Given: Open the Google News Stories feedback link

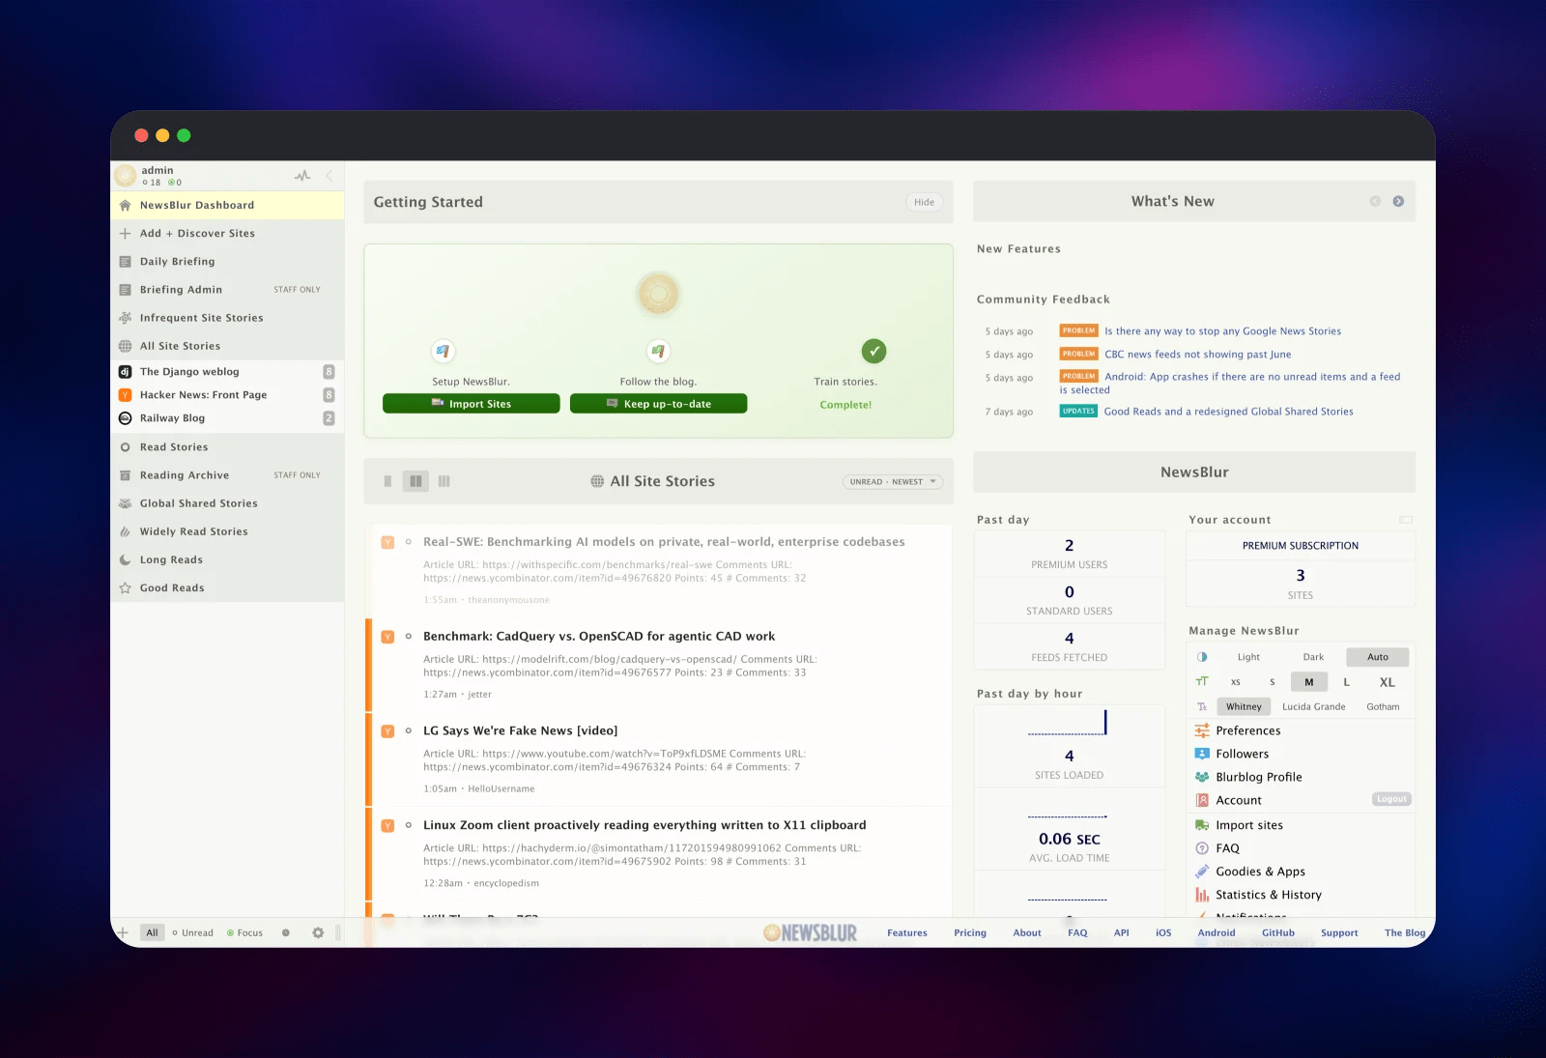Looking at the screenshot, I should click(1223, 331).
